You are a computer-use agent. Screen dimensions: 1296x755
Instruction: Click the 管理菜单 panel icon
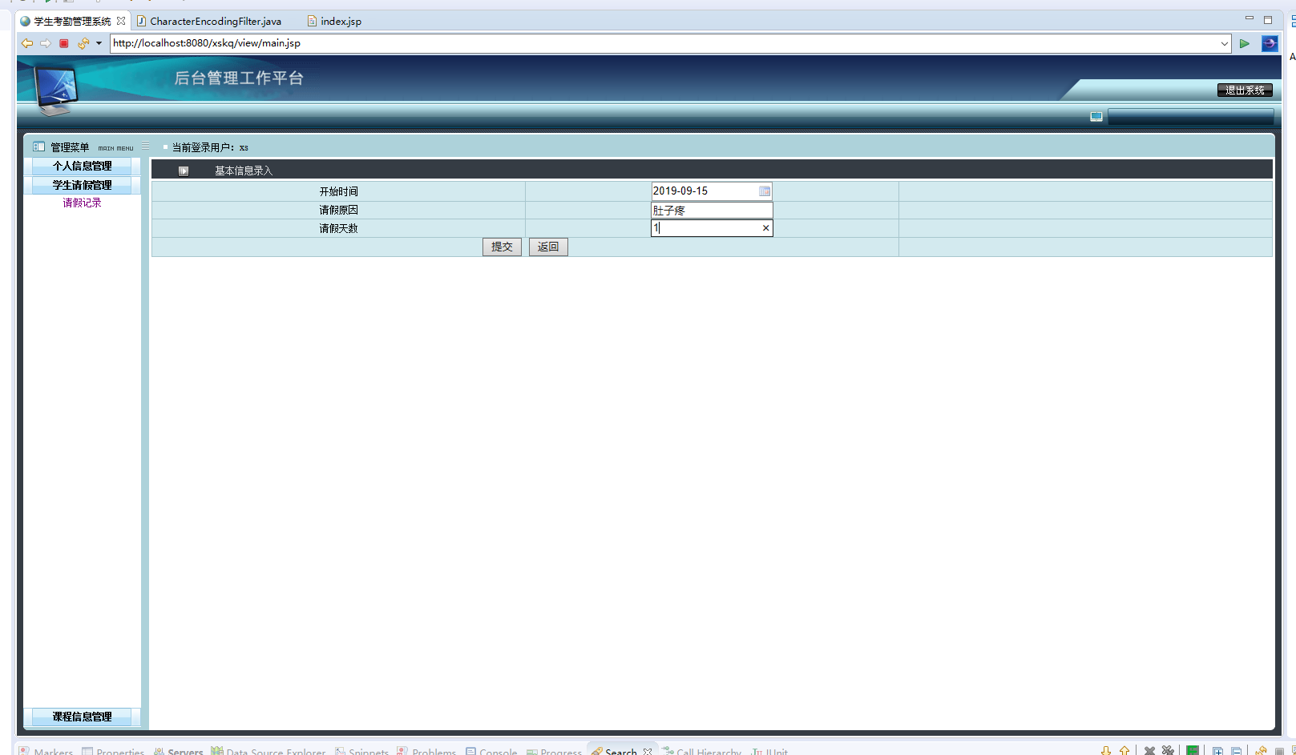(x=38, y=147)
